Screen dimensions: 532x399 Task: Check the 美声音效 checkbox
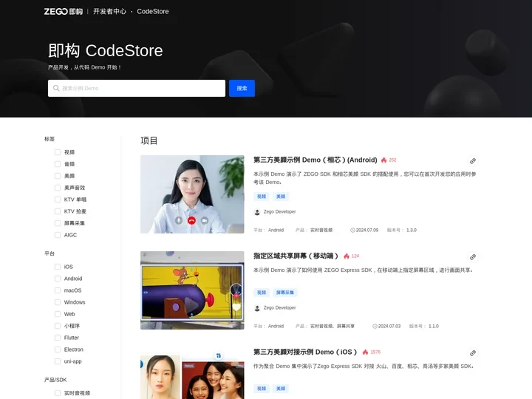[58, 188]
